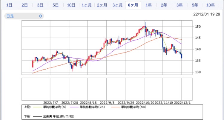Select the 5日 period tab
Image resolution: width=224 pixels, height=120 pixels.
pyautogui.click(x=56, y=5)
